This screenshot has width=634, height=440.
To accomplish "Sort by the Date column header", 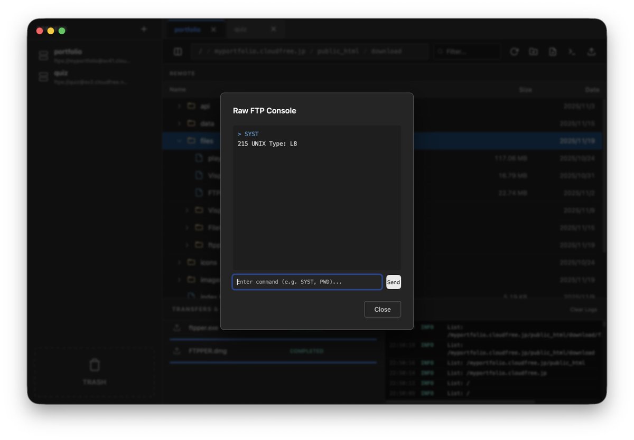I will [592, 90].
